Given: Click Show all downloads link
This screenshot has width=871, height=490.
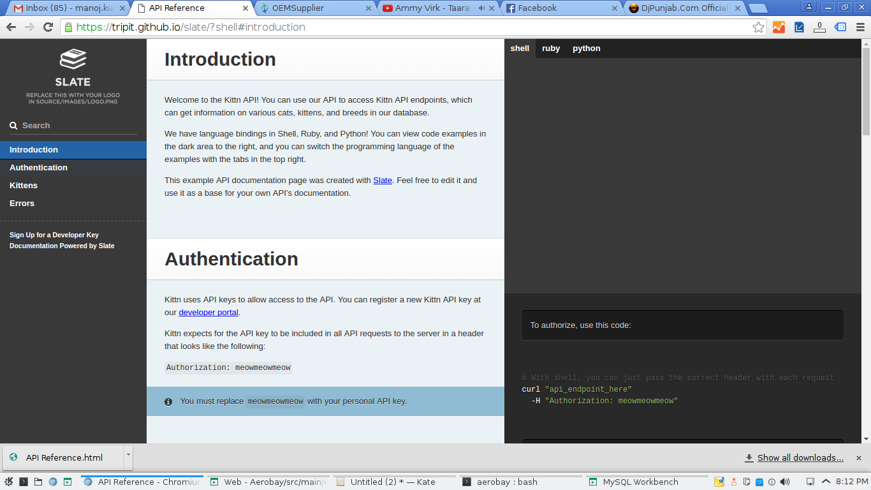Looking at the screenshot, I should point(800,457).
